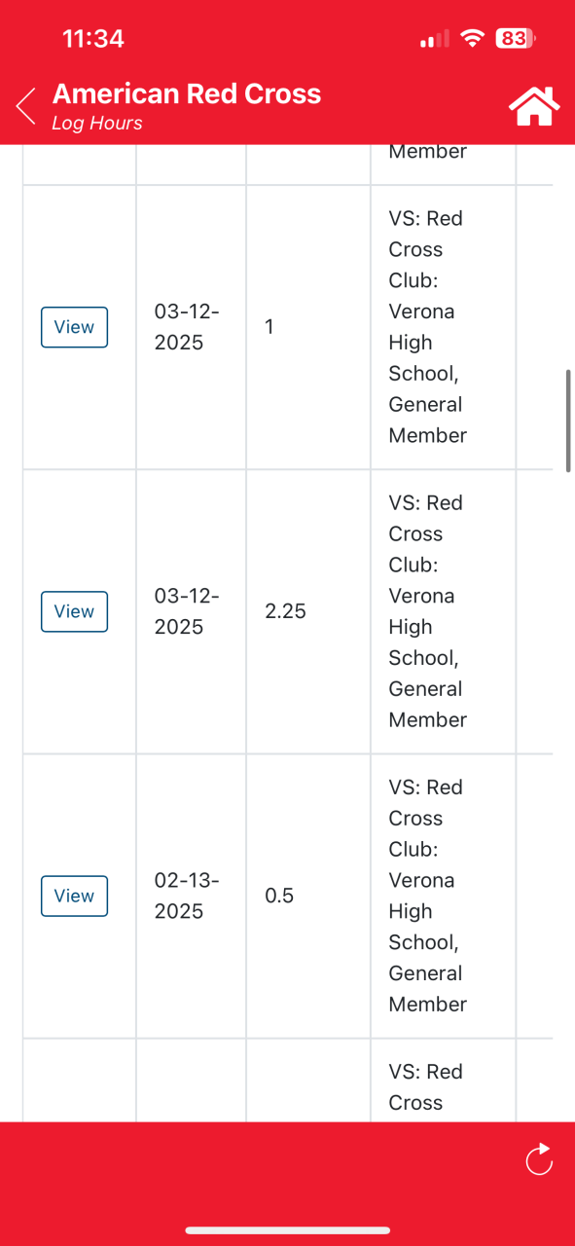The width and height of the screenshot is (575, 1246).
Task: Select the 2.25 hours cell
Action: 285,611
